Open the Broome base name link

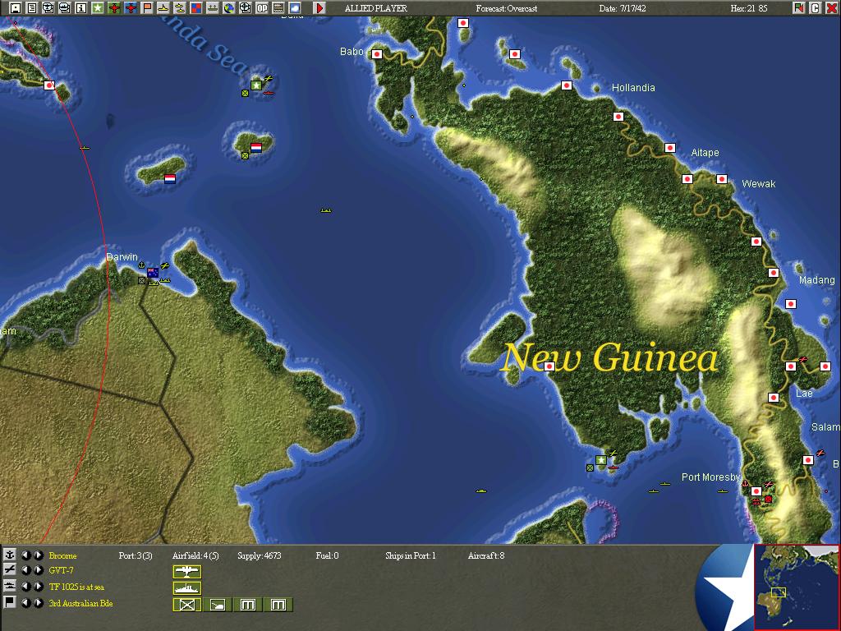62,555
